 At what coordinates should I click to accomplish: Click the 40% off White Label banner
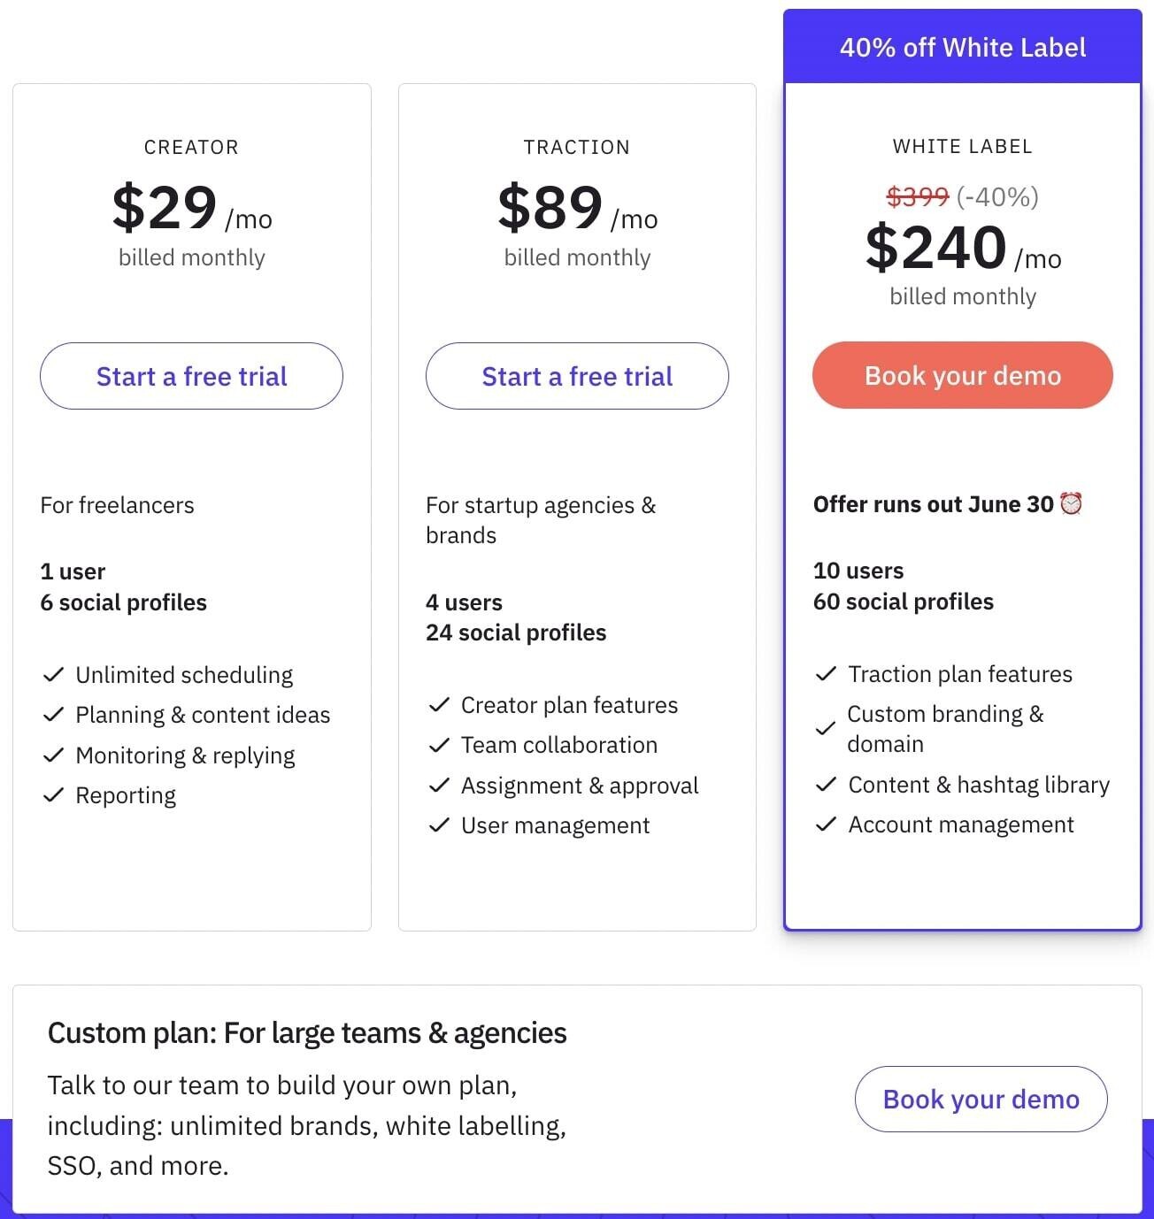[x=962, y=48]
